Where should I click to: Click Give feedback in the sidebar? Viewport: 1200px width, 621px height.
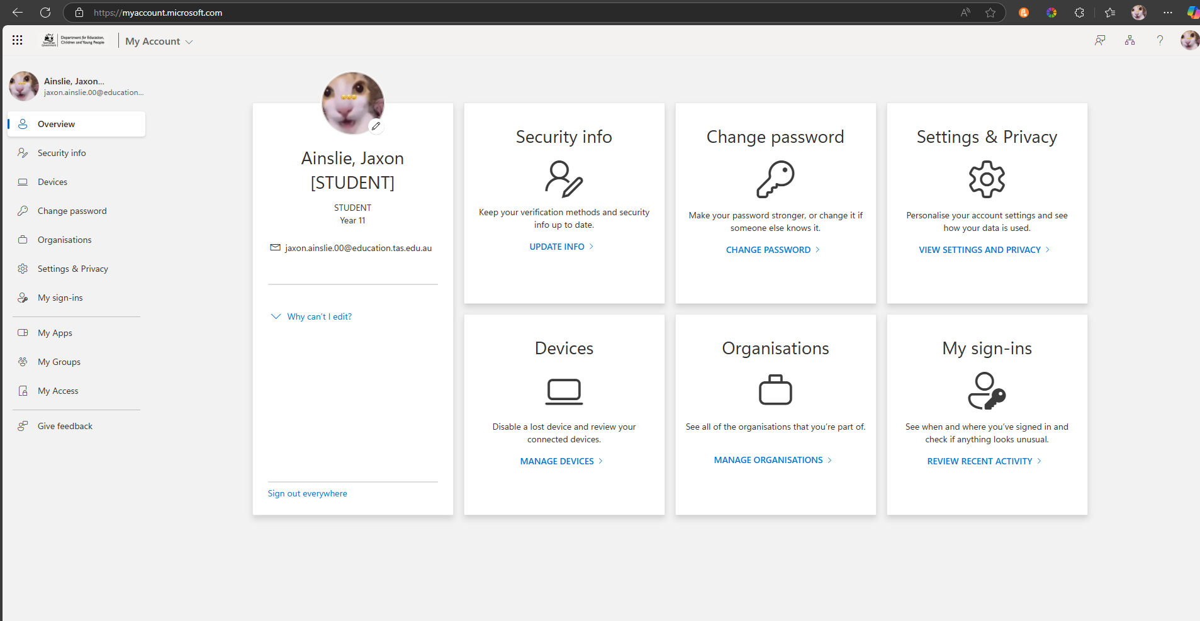[x=77, y=426]
